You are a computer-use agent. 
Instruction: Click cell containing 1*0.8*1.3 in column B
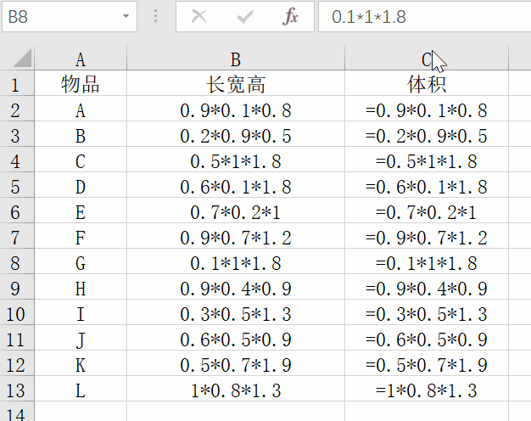(236, 388)
